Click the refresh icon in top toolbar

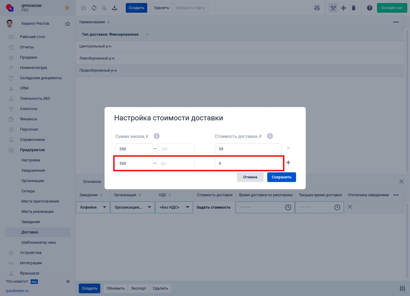point(94,8)
